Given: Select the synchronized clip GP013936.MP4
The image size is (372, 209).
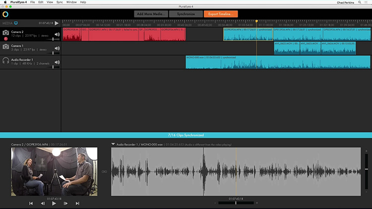Looking at the screenshot, I should pyautogui.click(x=298, y=34).
